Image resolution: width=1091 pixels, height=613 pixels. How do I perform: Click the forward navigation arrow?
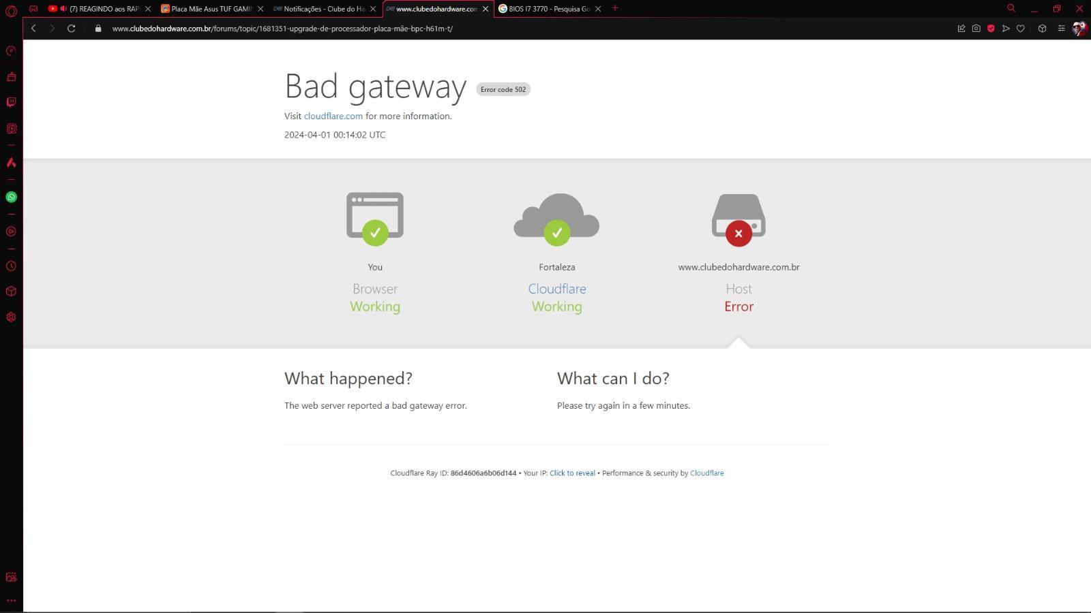point(52,29)
